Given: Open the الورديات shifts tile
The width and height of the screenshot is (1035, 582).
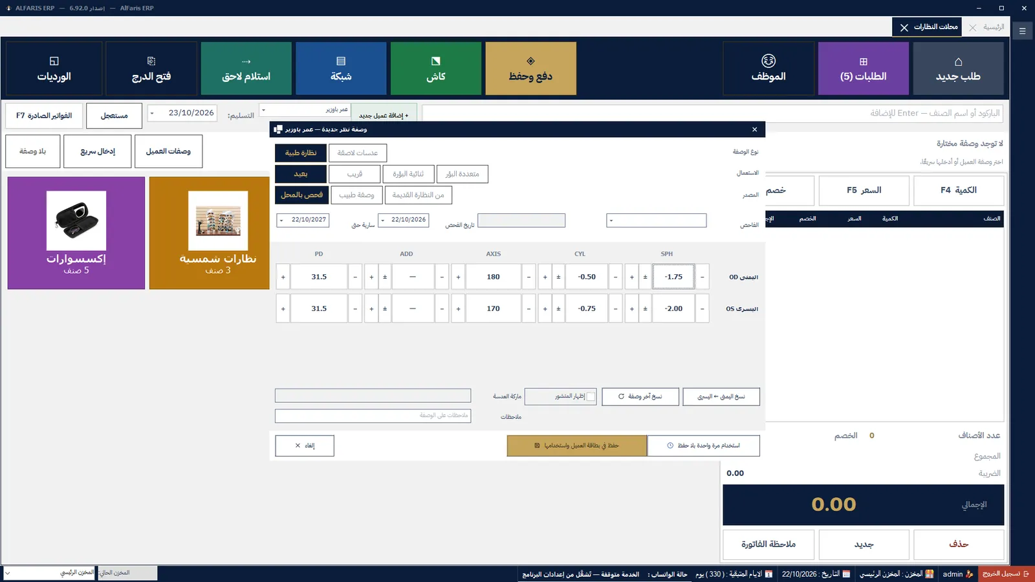Looking at the screenshot, I should [54, 69].
